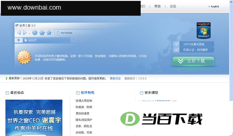Click the 世界之窗 3.0 globe logo icon

(17, 26)
